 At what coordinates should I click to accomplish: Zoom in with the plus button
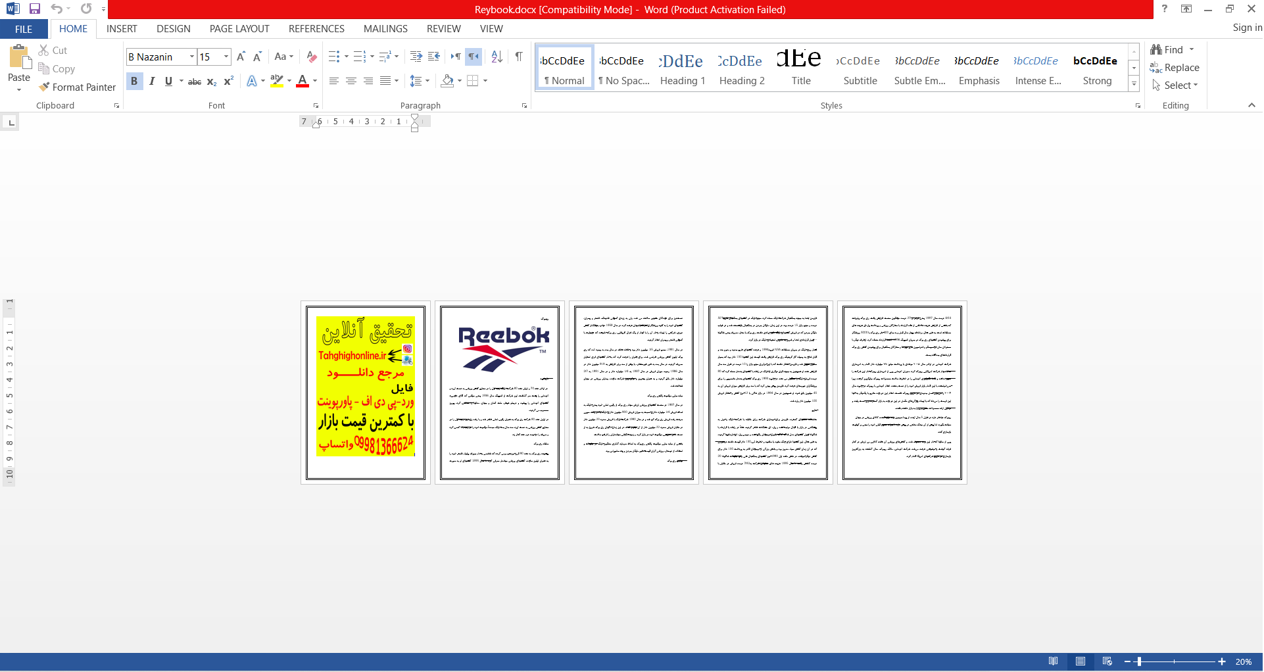(1222, 661)
